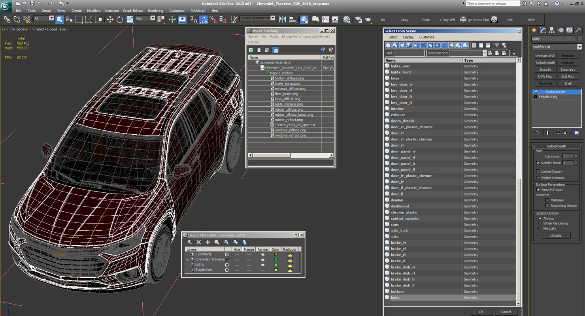Click Delete layer X icon in Layer dialog
The width and height of the screenshot is (585, 316).
[199, 242]
